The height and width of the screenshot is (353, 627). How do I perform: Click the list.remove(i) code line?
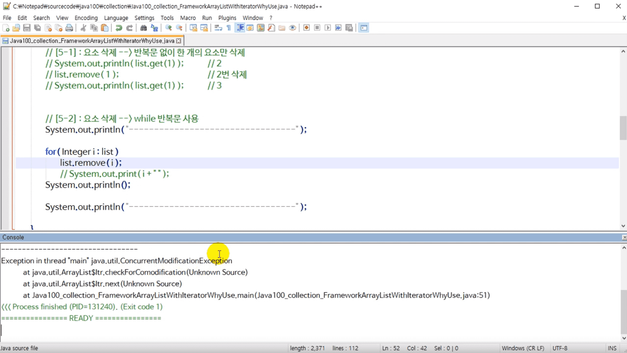click(91, 163)
